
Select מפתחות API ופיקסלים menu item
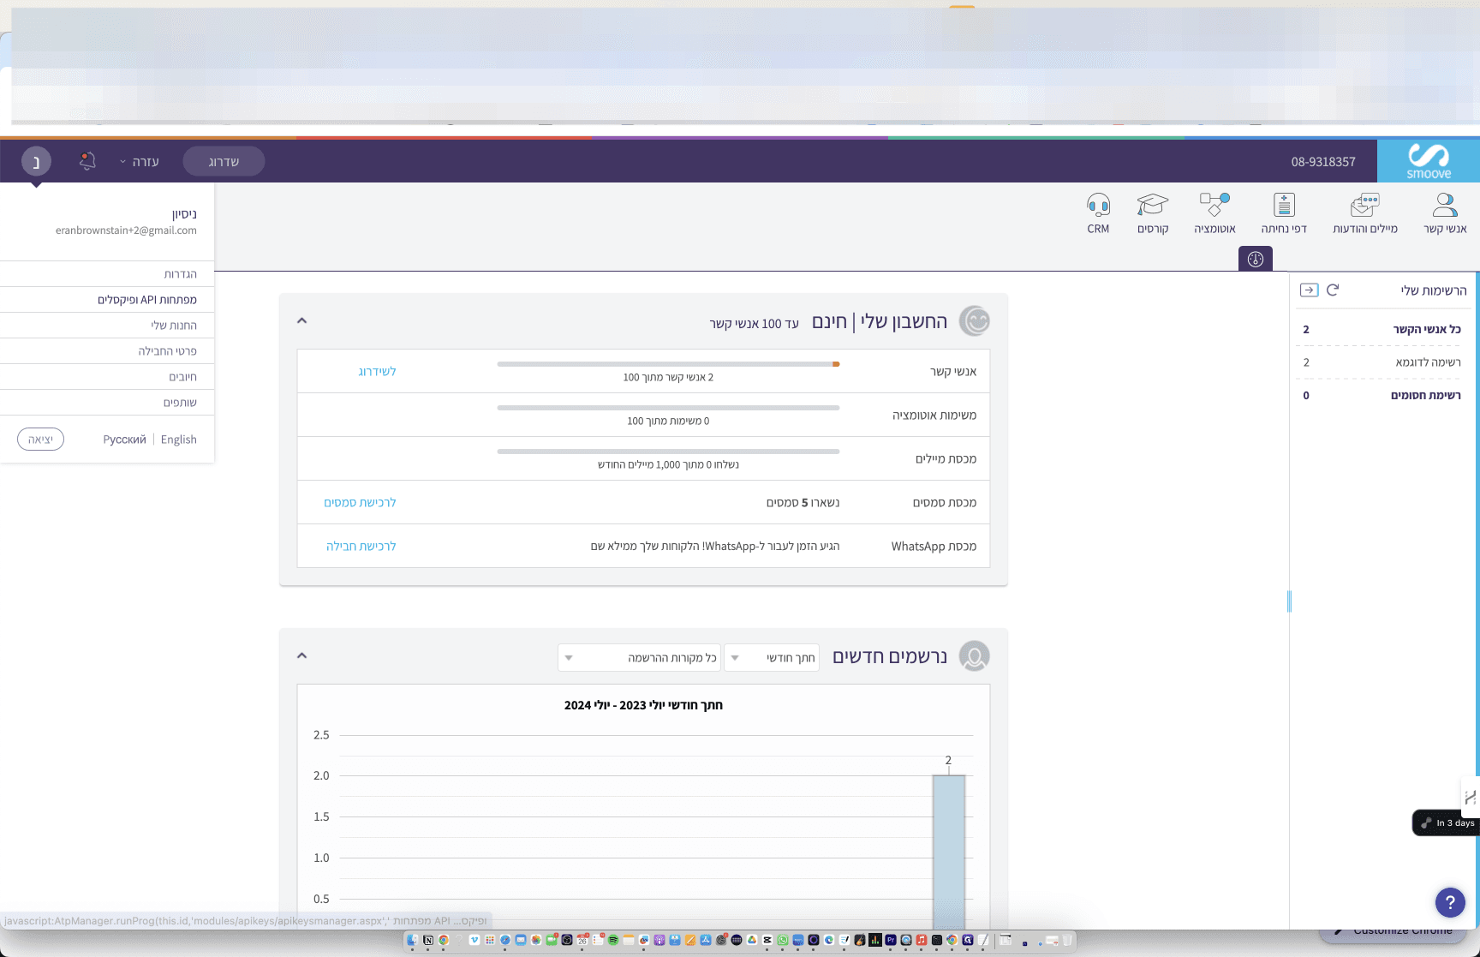click(x=107, y=300)
